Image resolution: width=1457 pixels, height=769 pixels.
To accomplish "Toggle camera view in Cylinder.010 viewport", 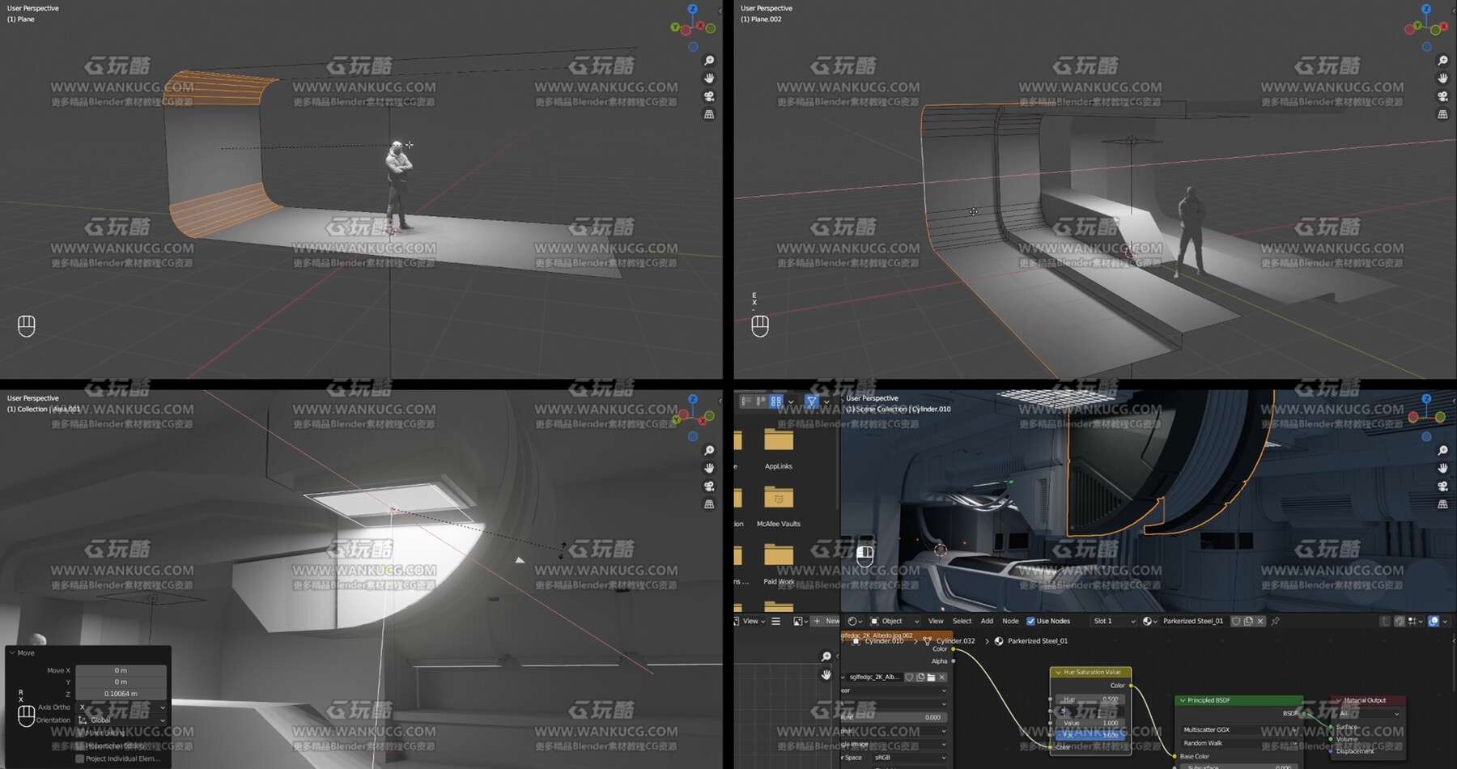I will point(1442,486).
